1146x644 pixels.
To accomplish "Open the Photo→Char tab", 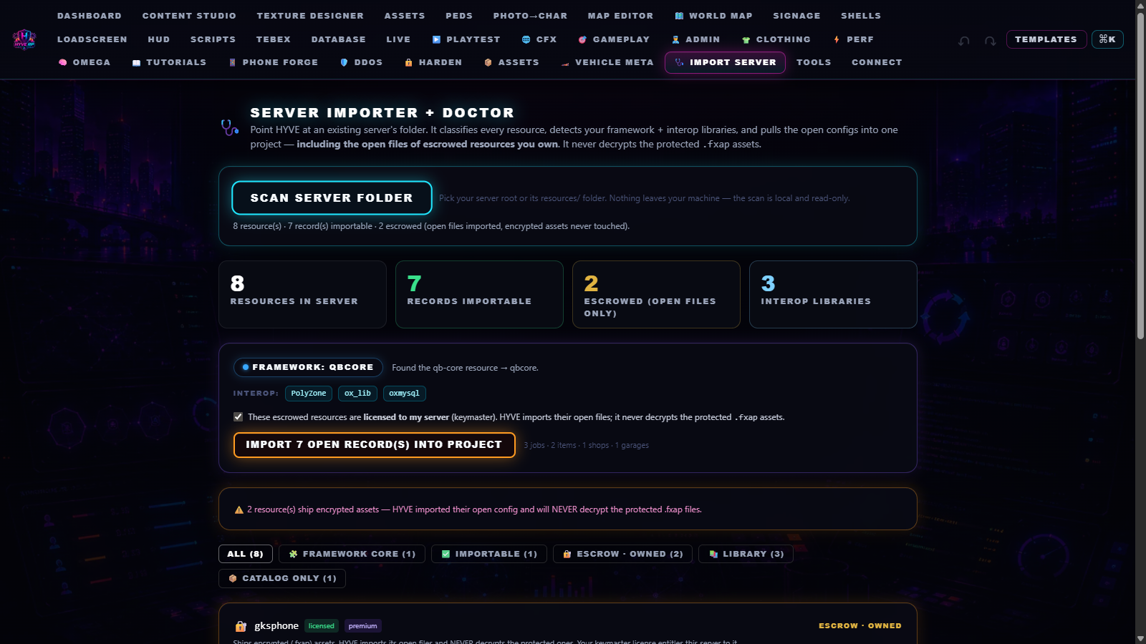I will coord(530,16).
